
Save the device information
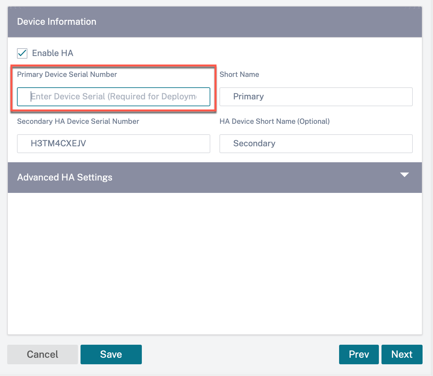pyautogui.click(x=111, y=354)
